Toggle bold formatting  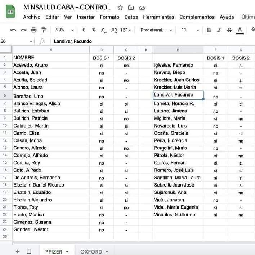click(x=209, y=30)
